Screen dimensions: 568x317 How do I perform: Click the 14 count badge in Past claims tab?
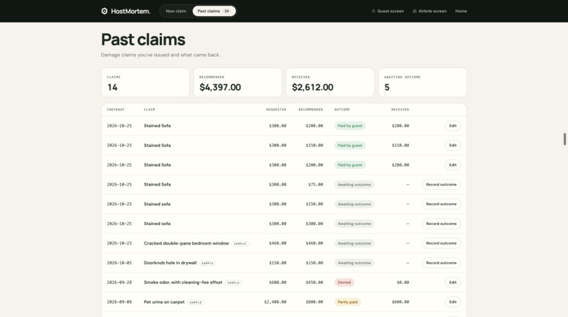click(x=227, y=11)
